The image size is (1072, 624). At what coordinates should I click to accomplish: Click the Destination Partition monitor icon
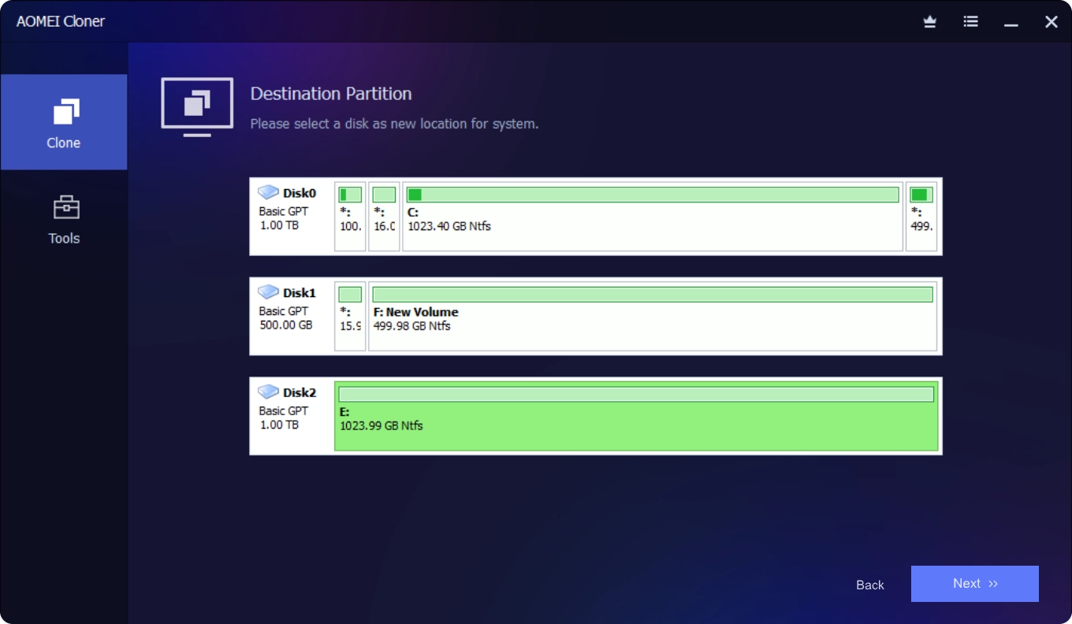(x=197, y=106)
